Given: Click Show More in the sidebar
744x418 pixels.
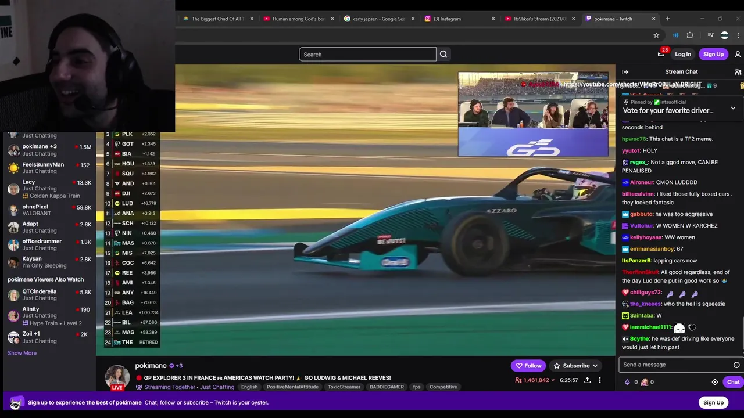Looking at the screenshot, I should 22,353.
